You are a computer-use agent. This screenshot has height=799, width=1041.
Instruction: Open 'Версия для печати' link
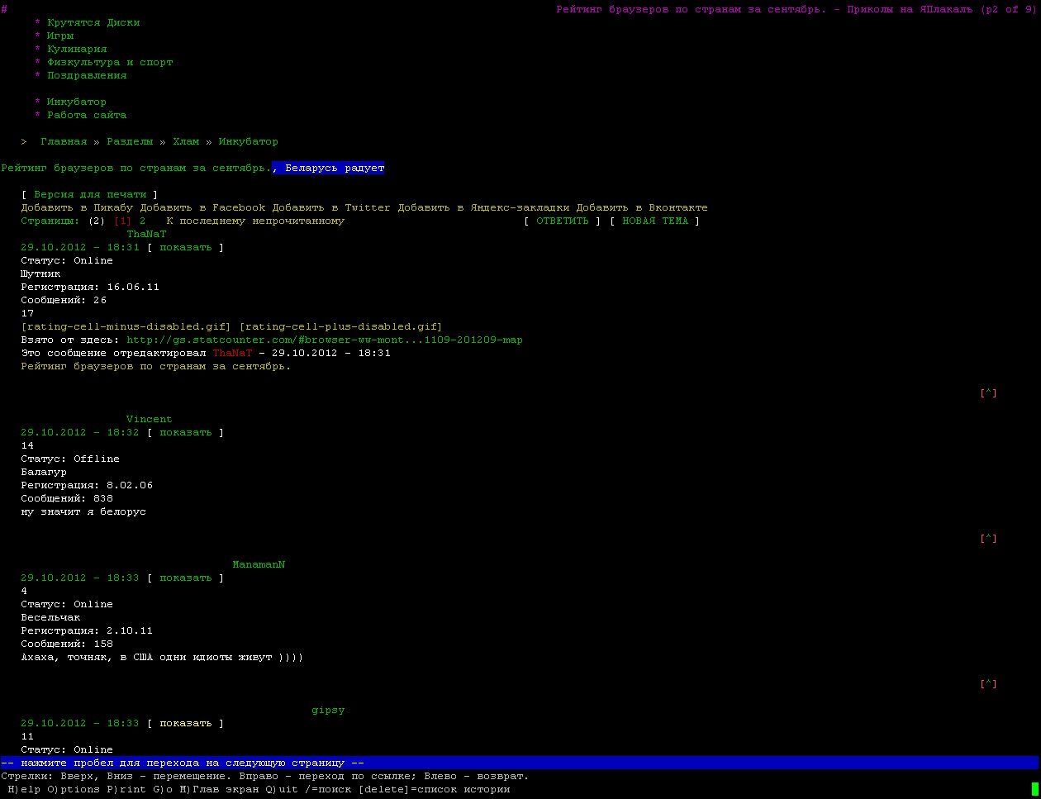(x=90, y=194)
